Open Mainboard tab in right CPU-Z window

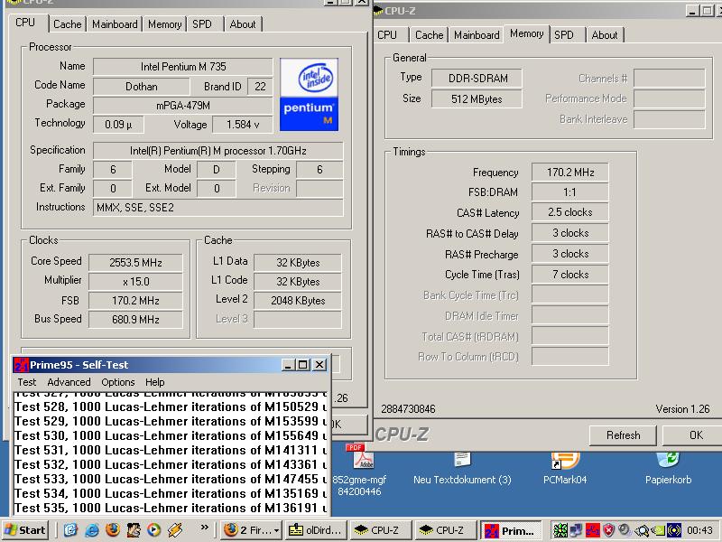coord(477,35)
